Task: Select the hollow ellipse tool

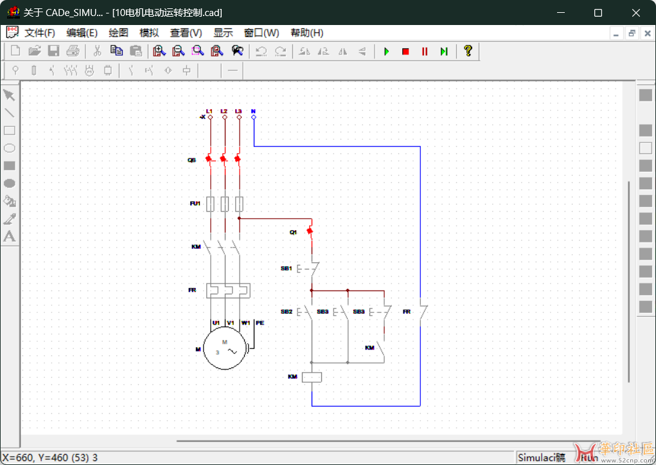Action: point(9,148)
